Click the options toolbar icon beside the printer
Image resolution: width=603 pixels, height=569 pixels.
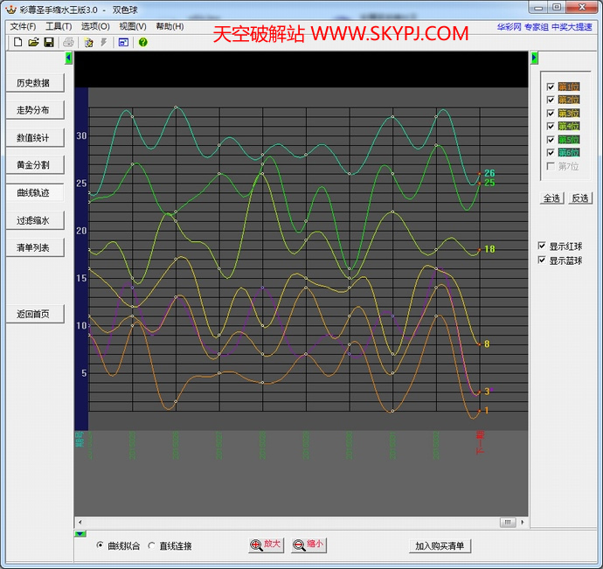[89, 42]
